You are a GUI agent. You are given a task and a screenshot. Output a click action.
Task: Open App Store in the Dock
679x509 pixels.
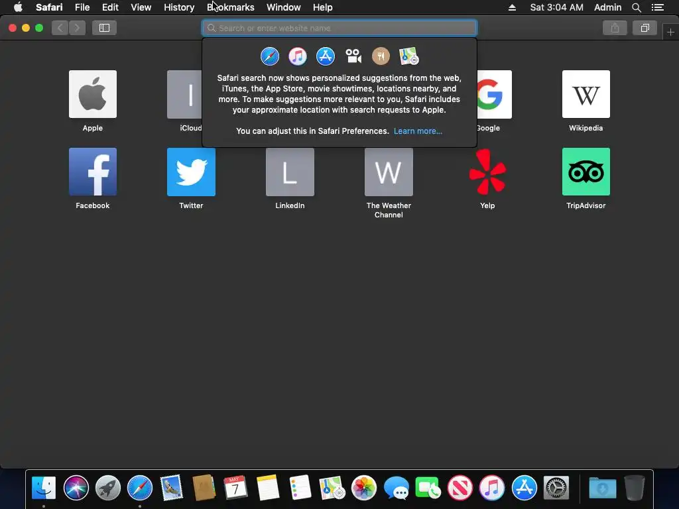pyautogui.click(x=524, y=488)
